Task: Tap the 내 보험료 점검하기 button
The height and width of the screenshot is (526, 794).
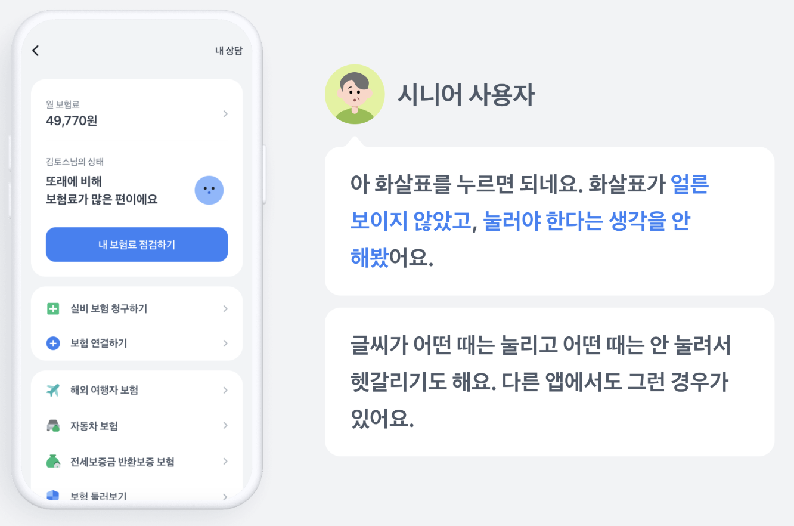Action: (x=137, y=245)
